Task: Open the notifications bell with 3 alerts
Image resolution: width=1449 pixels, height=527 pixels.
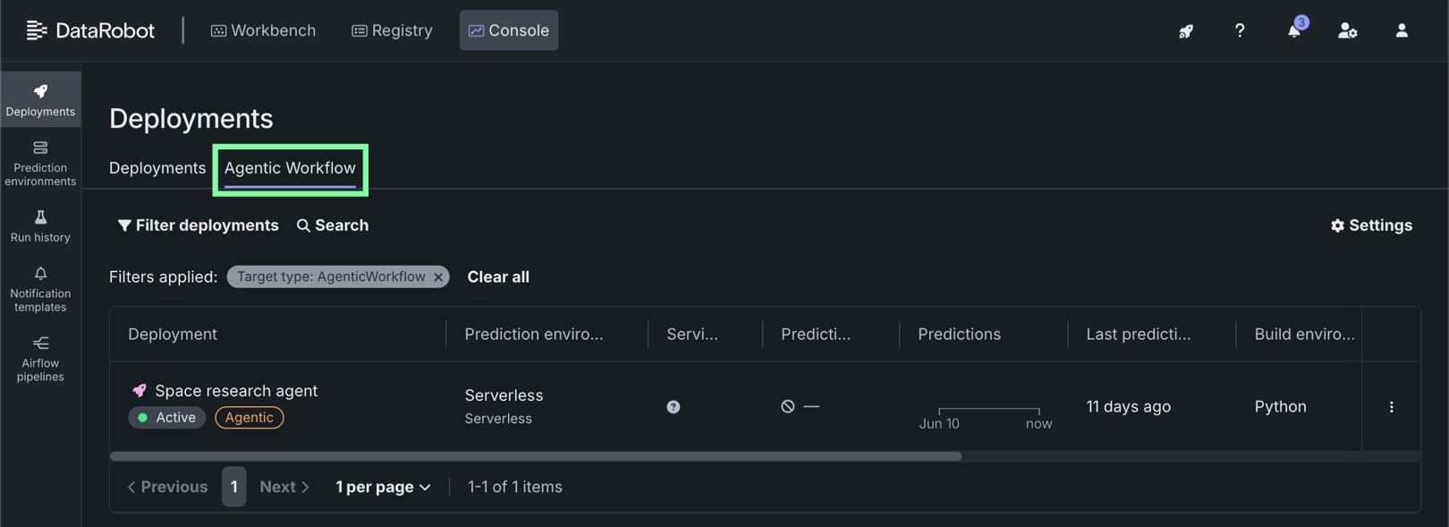Action: pyautogui.click(x=1292, y=30)
